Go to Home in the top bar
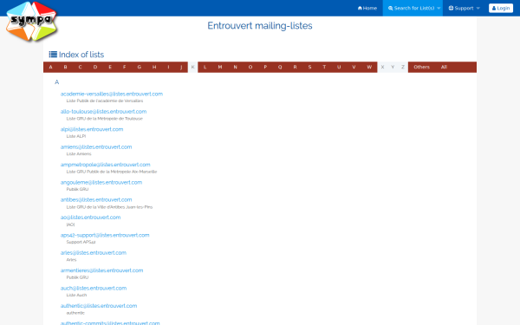 point(367,8)
